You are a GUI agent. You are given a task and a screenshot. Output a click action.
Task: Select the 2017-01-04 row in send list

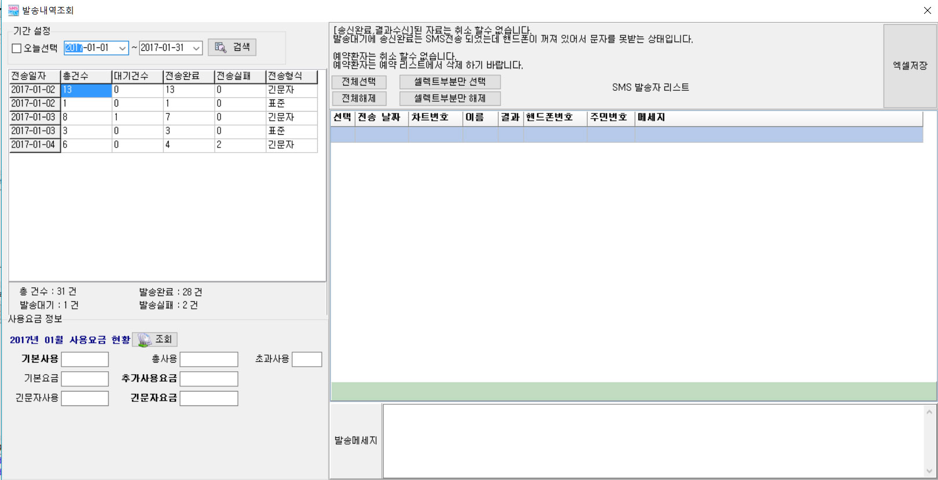(x=34, y=145)
